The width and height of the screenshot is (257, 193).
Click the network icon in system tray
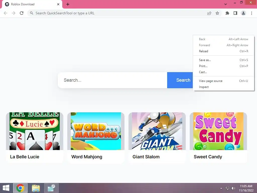coord(227,188)
